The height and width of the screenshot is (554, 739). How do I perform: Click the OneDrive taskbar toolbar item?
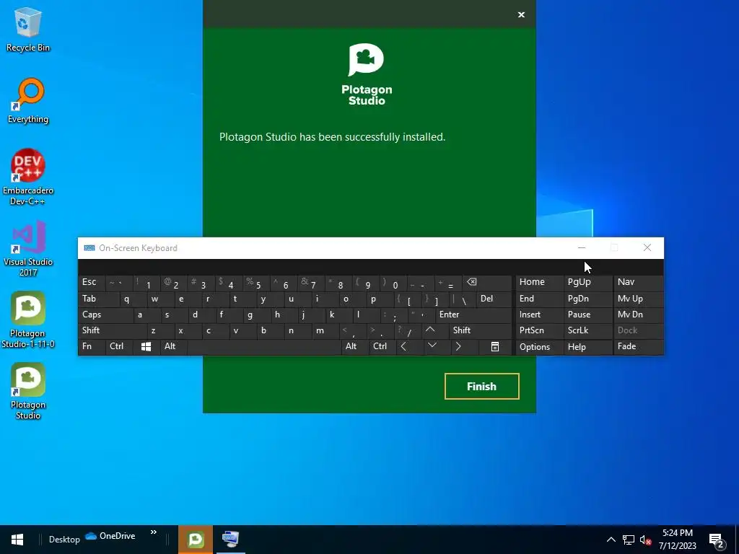[x=110, y=536]
